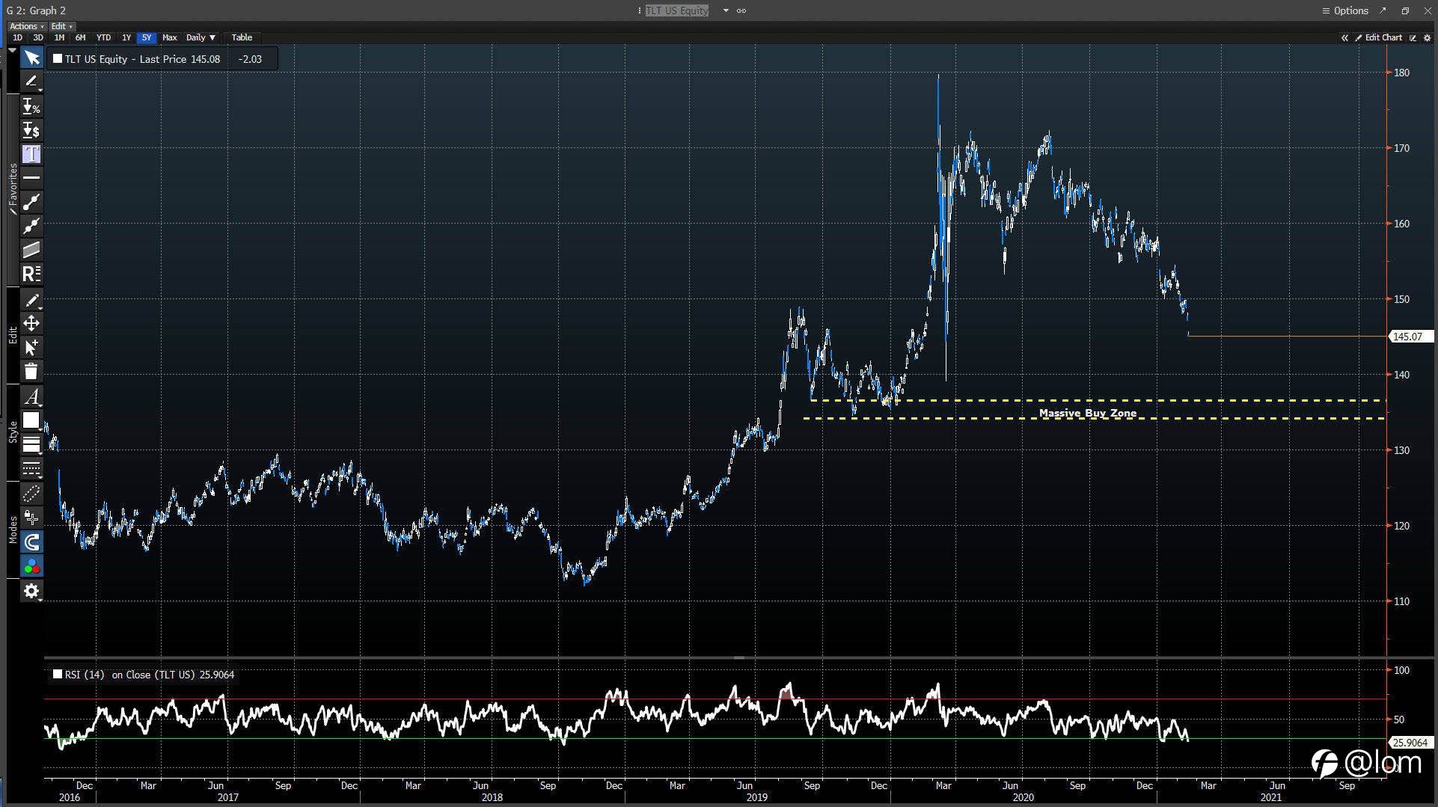The height and width of the screenshot is (807, 1438).
Task: Choose the underlined pen annotation tool
Action: coord(31,82)
